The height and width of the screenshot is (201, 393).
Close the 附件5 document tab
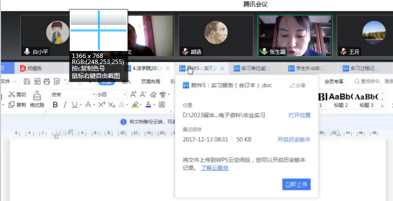pos(222,68)
